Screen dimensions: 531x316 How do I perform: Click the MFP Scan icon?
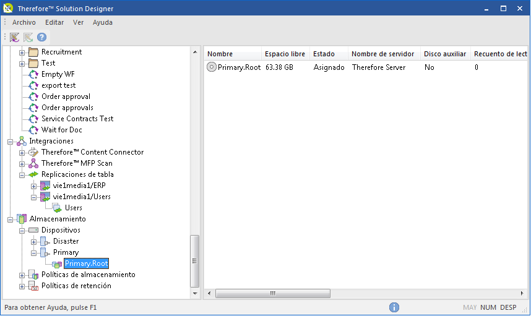click(x=33, y=163)
